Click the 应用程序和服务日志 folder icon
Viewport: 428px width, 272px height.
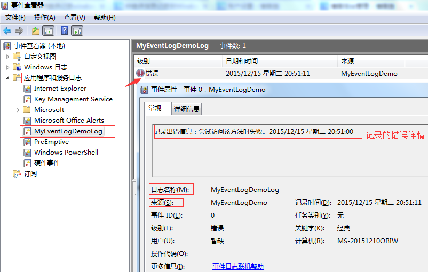17,78
